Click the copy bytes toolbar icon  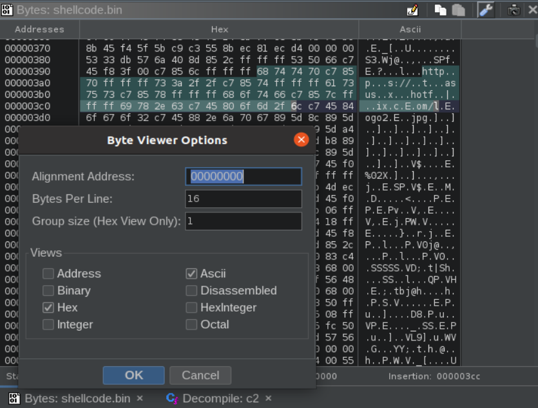pyautogui.click(x=440, y=10)
